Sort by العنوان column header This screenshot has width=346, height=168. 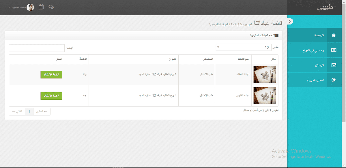coord(134,59)
